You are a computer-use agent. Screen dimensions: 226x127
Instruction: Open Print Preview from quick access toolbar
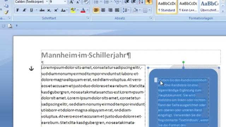coord(10,26)
